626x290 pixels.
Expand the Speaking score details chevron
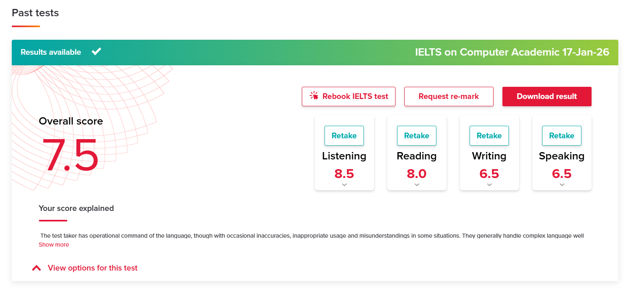(562, 185)
